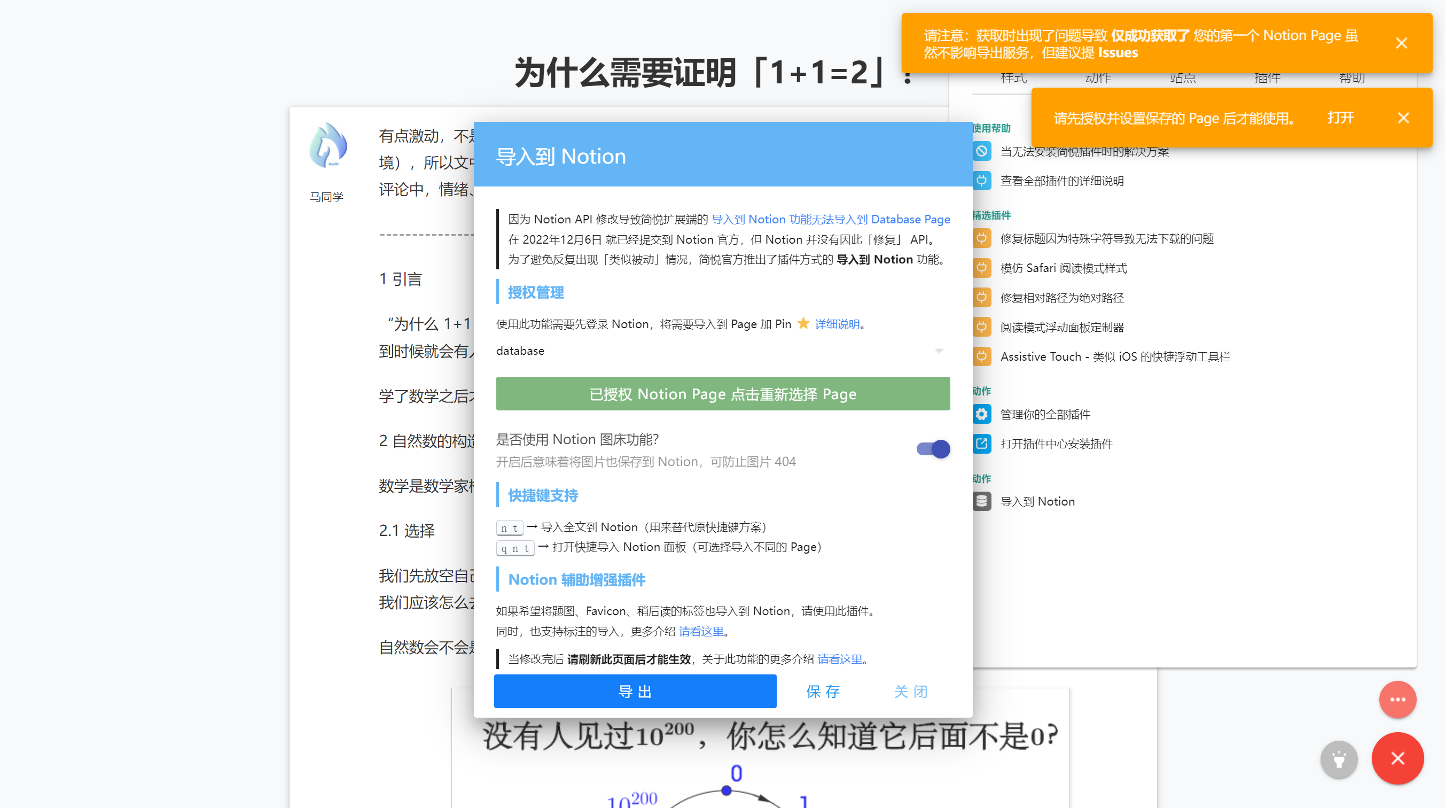Open 打开插件中心安装插件 action
This screenshot has height=808, width=1445.
(982, 444)
